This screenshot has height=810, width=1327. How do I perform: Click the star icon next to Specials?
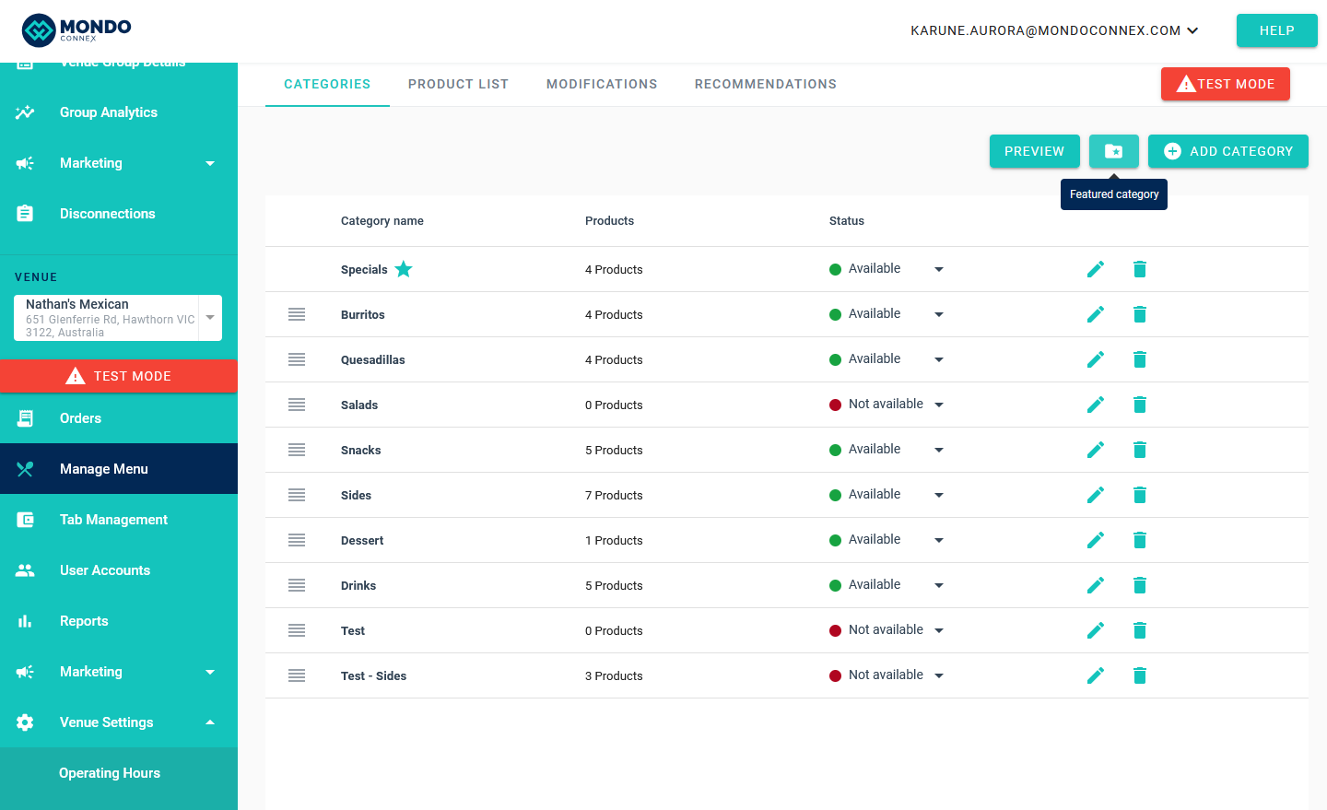(404, 269)
